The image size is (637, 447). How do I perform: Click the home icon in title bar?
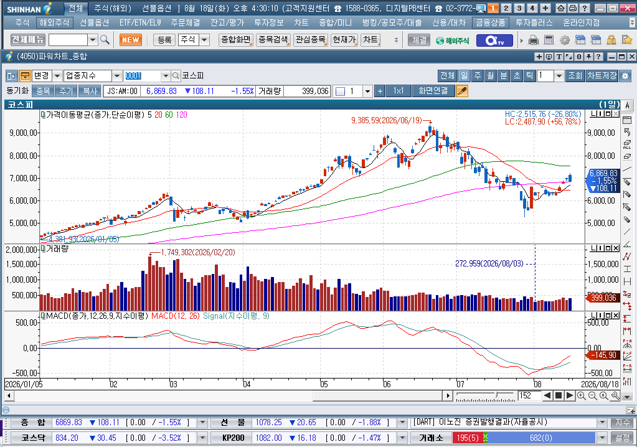tap(561, 8)
